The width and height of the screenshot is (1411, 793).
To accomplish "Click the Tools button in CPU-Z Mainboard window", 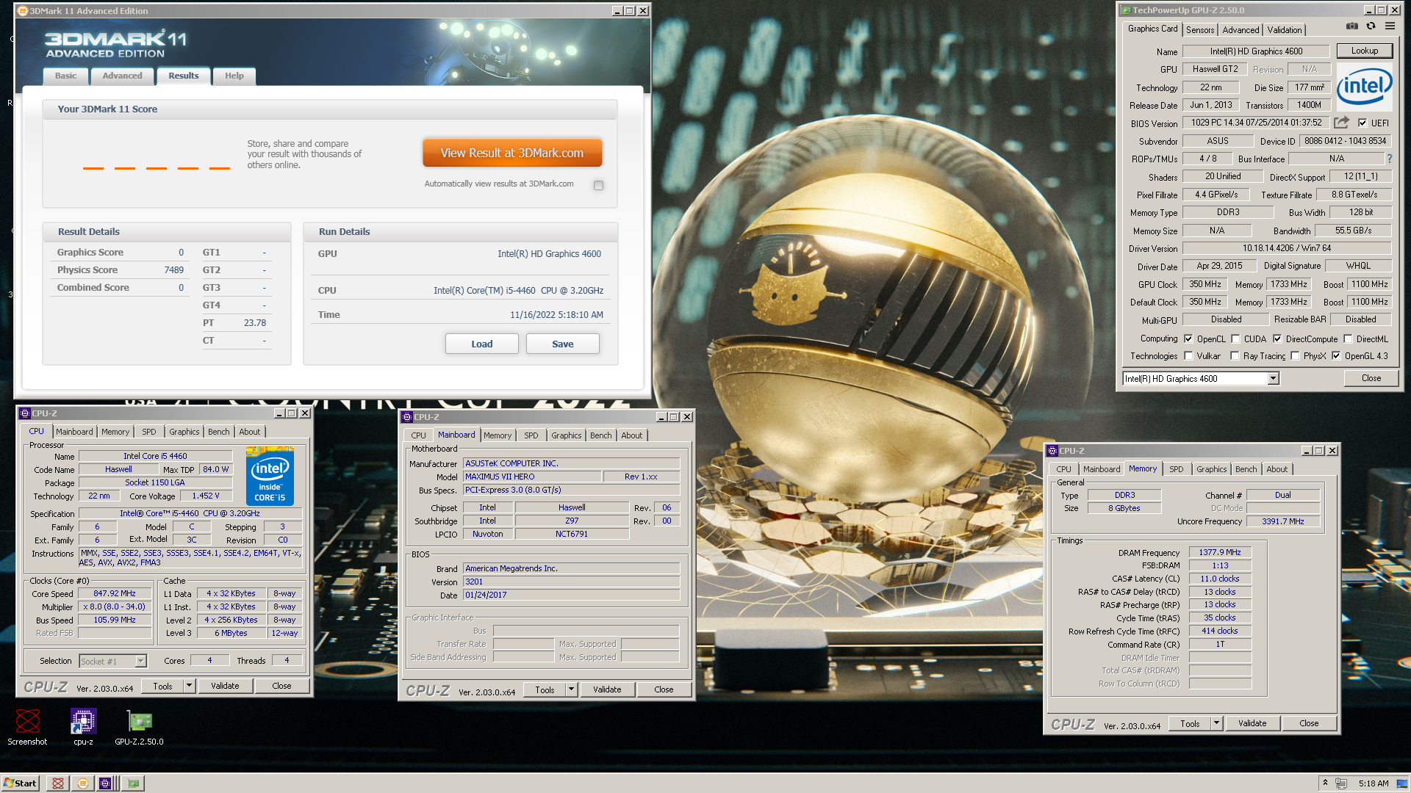I will click(x=545, y=689).
